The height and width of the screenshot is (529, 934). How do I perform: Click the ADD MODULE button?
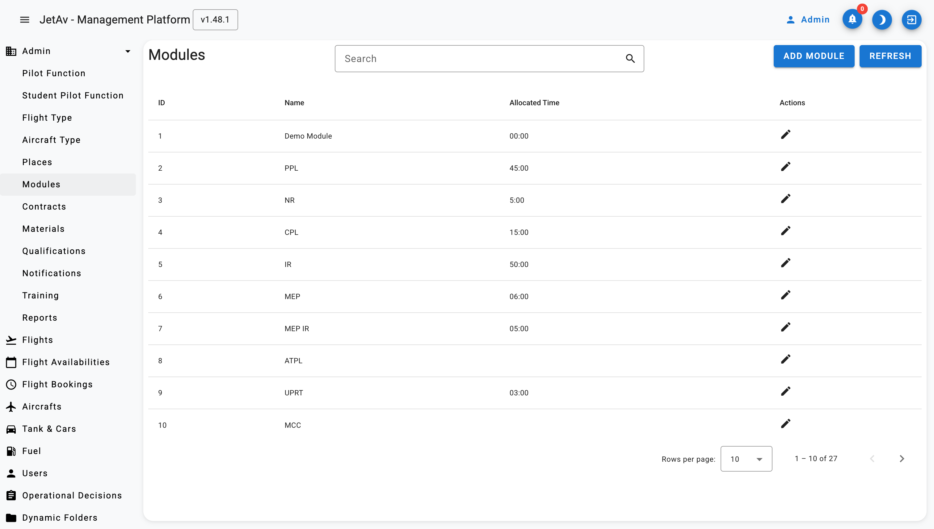click(814, 56)
